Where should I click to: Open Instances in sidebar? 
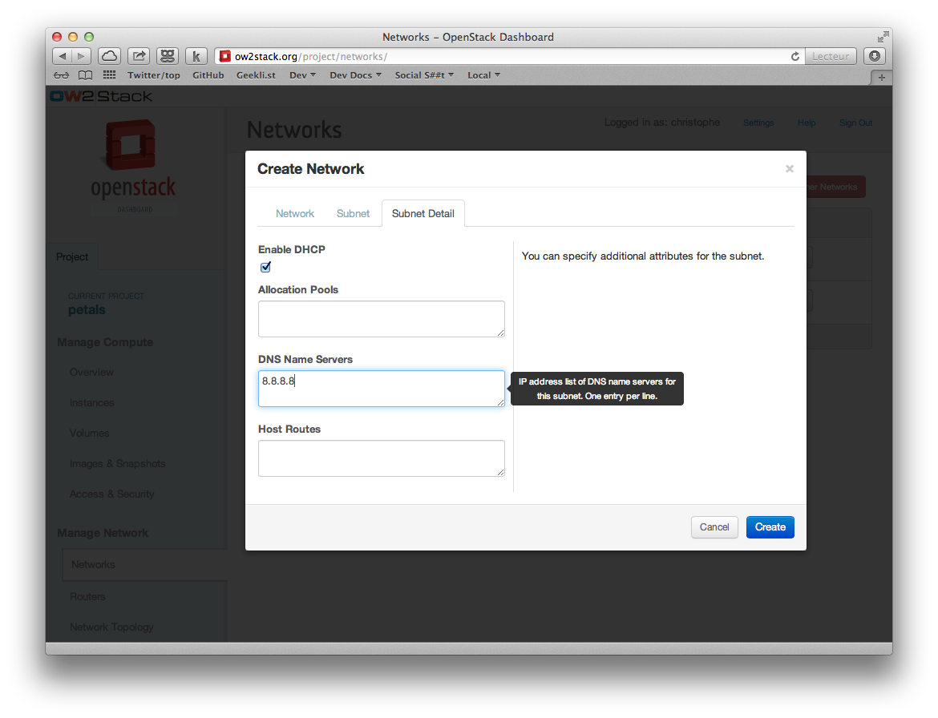pyautogui.click(x=91, y=402)
